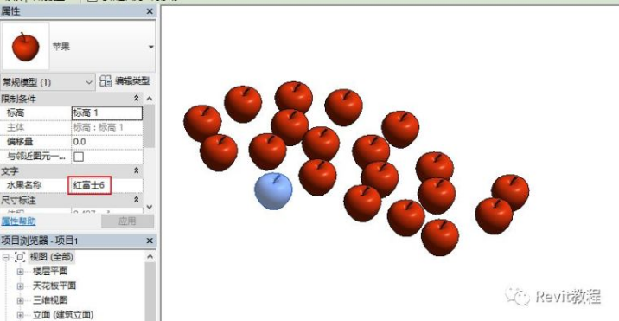Open the 常规模型 (1) filter dropdown
Viewport: 619px width, 321px height.
coord(48,82)
